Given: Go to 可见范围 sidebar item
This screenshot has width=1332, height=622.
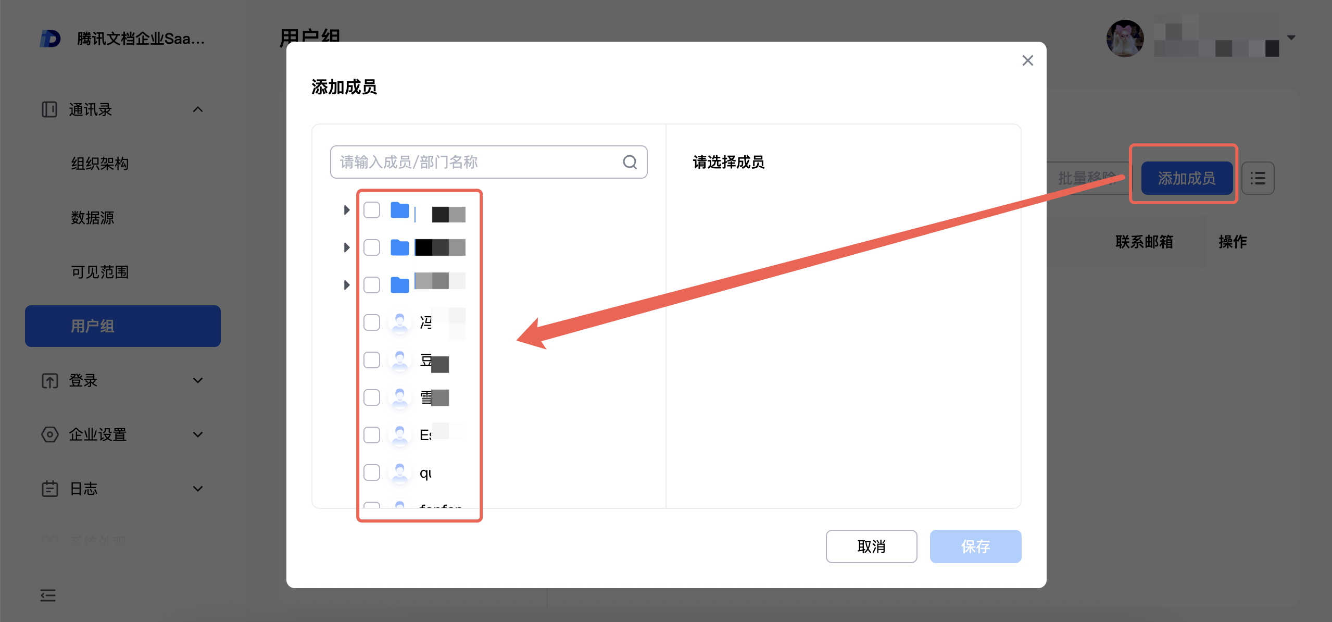Looking at the screenshot, I should click(x=100, y=272).
